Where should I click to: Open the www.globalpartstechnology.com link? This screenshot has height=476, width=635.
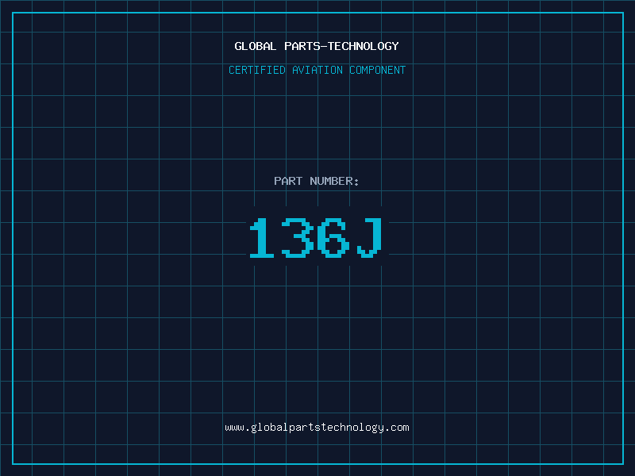317,428
